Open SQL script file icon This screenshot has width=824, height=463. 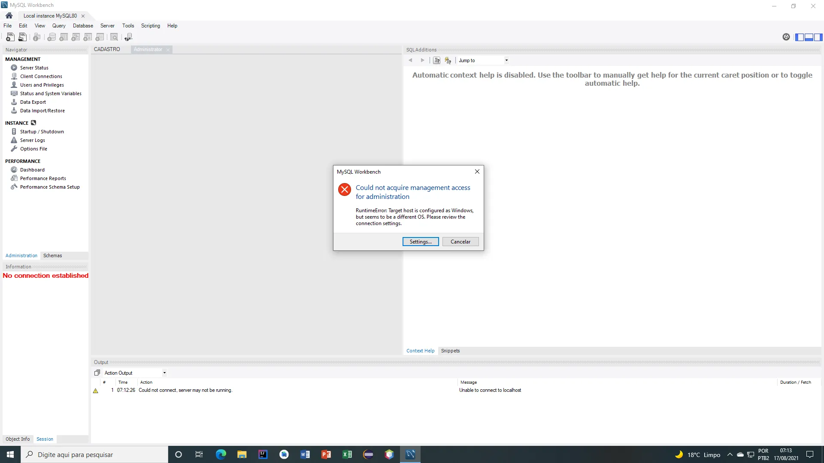(x=22, y=37)
